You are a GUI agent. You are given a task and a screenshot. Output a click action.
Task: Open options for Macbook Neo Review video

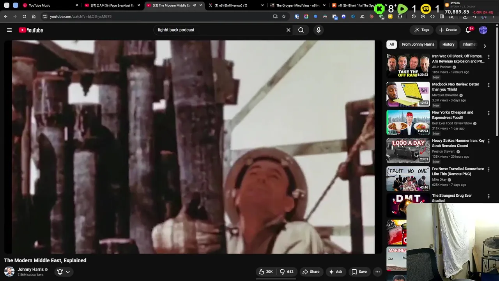tap(489, 85)
